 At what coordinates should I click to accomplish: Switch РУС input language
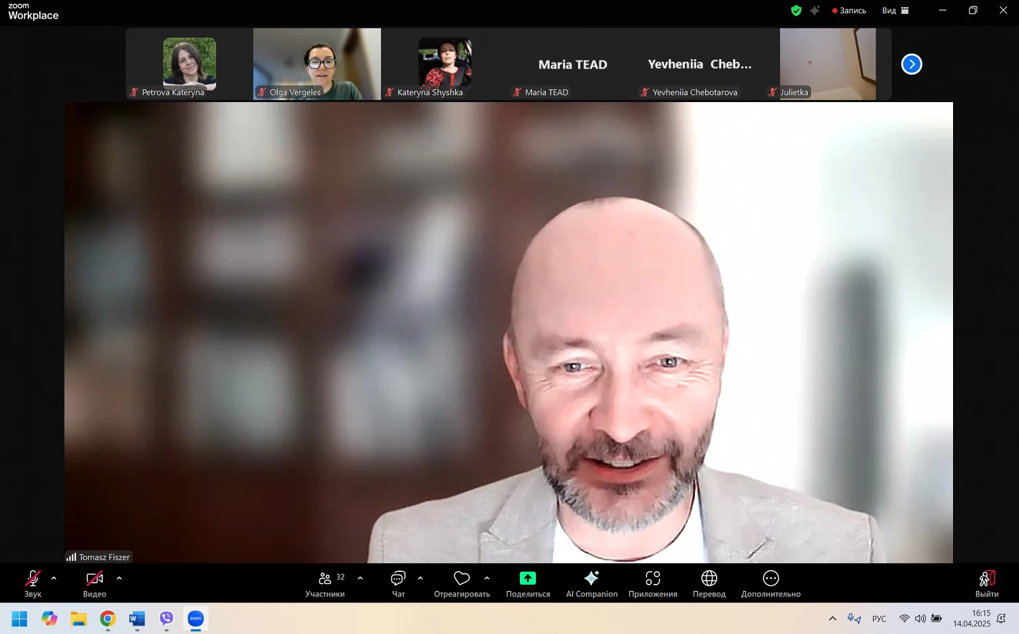point(879,619)
